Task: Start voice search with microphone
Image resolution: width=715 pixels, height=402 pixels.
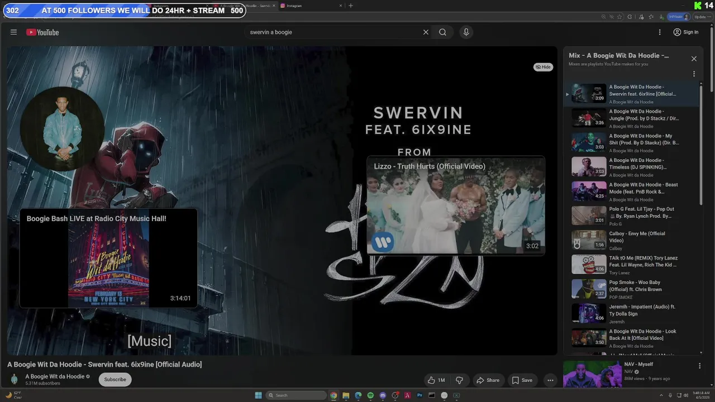Action: [x=466, y=32]
